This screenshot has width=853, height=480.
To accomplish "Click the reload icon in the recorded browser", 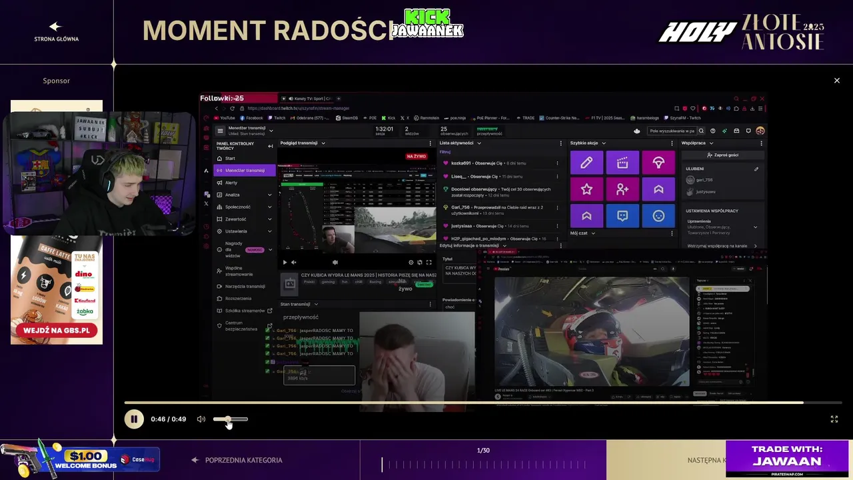I will 232,108.
